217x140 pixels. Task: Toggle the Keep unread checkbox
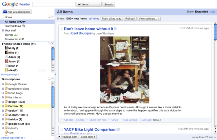pos(121,120)
